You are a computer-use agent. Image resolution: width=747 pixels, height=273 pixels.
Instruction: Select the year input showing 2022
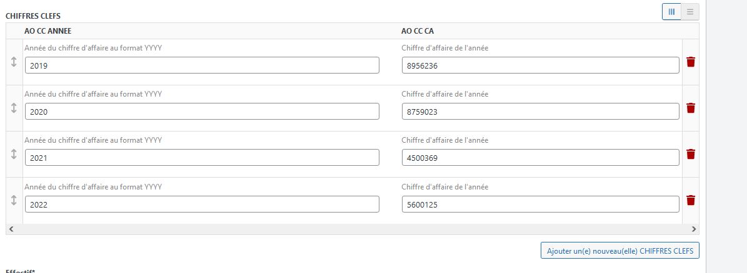(202, 204)
